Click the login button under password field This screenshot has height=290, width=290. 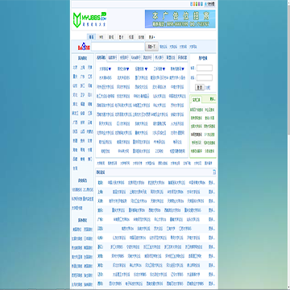200,87
